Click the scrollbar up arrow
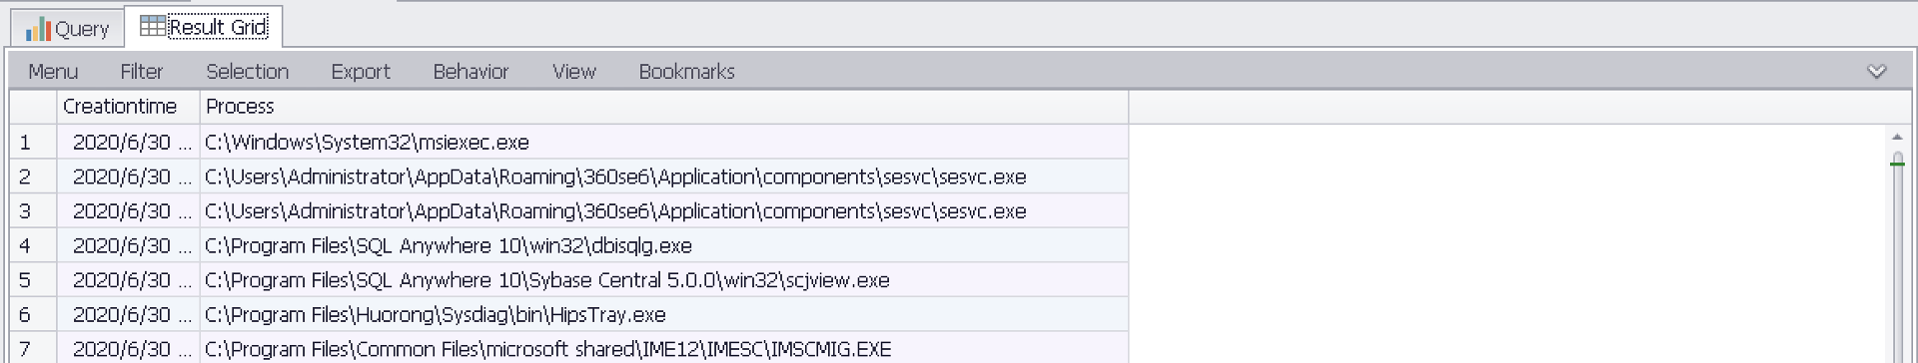 coord(1897,137)
